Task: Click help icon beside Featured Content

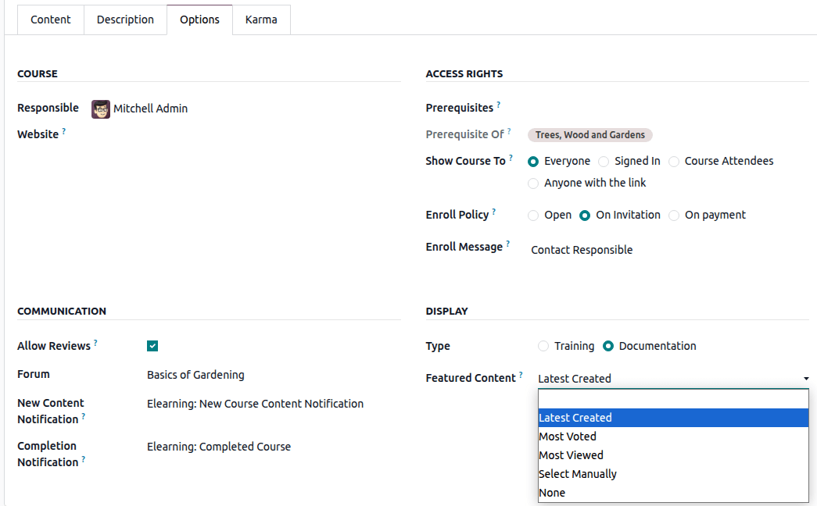Action: click(521, 375)
